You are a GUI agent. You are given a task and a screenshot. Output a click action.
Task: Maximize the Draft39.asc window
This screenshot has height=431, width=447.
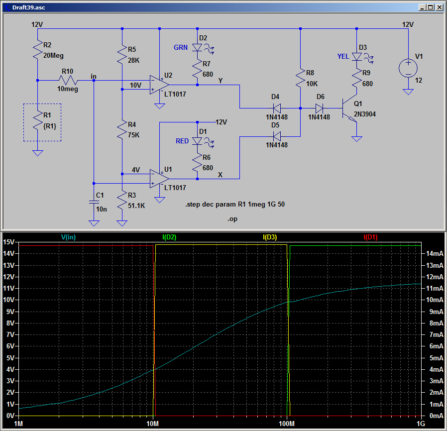(x=431, y=7)
